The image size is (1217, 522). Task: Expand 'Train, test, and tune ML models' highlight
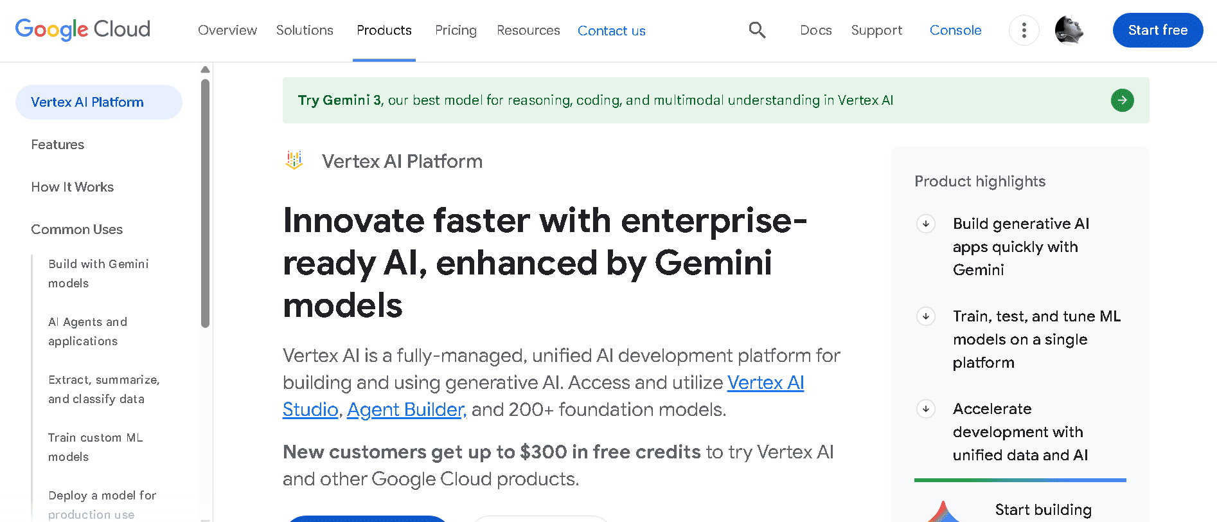coord(926,316)
